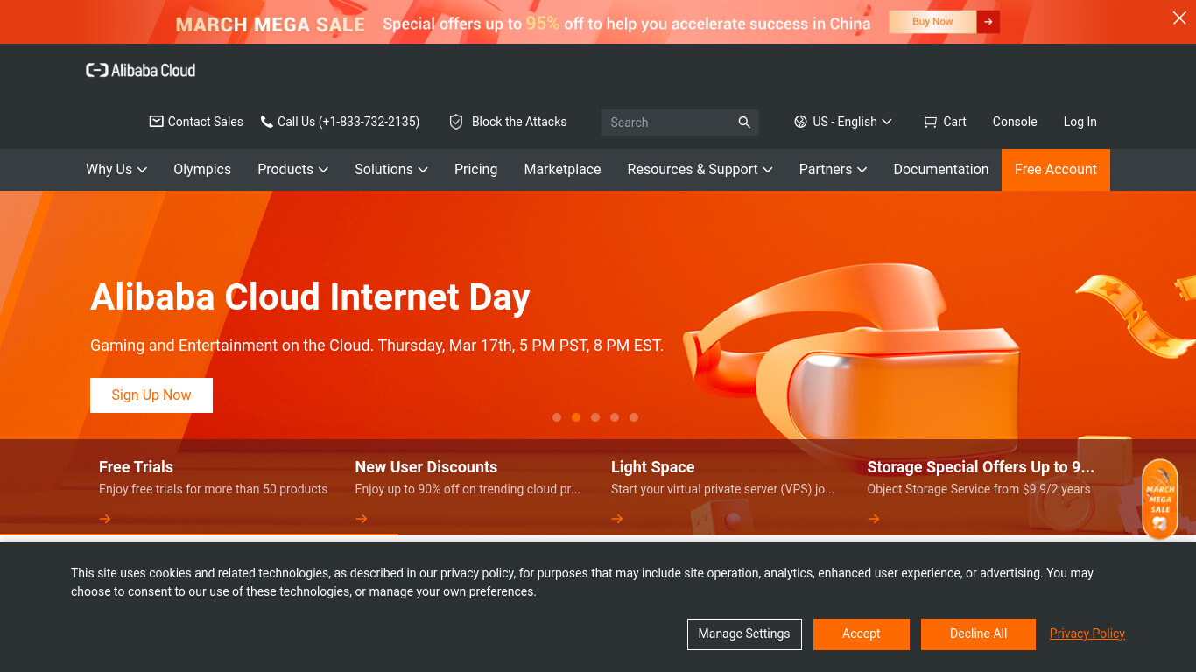Select the fifth carousel slide dot
Image resolution: width=1196 pixels, height=672 pixels.
tap(634, 417)
